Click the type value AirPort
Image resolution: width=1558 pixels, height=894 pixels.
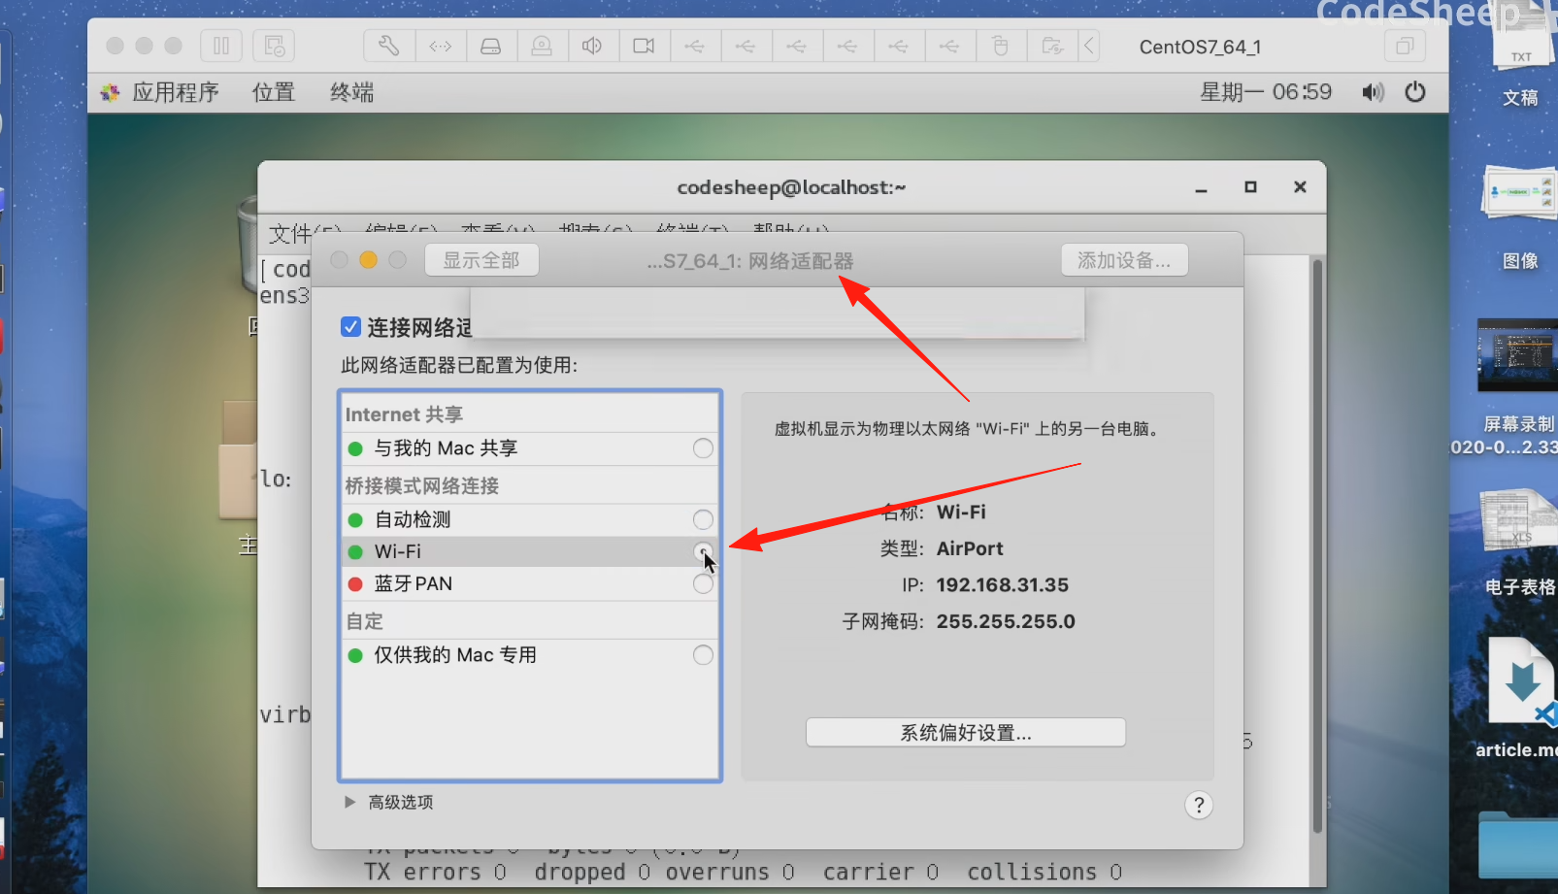click(x=970, y=548)
